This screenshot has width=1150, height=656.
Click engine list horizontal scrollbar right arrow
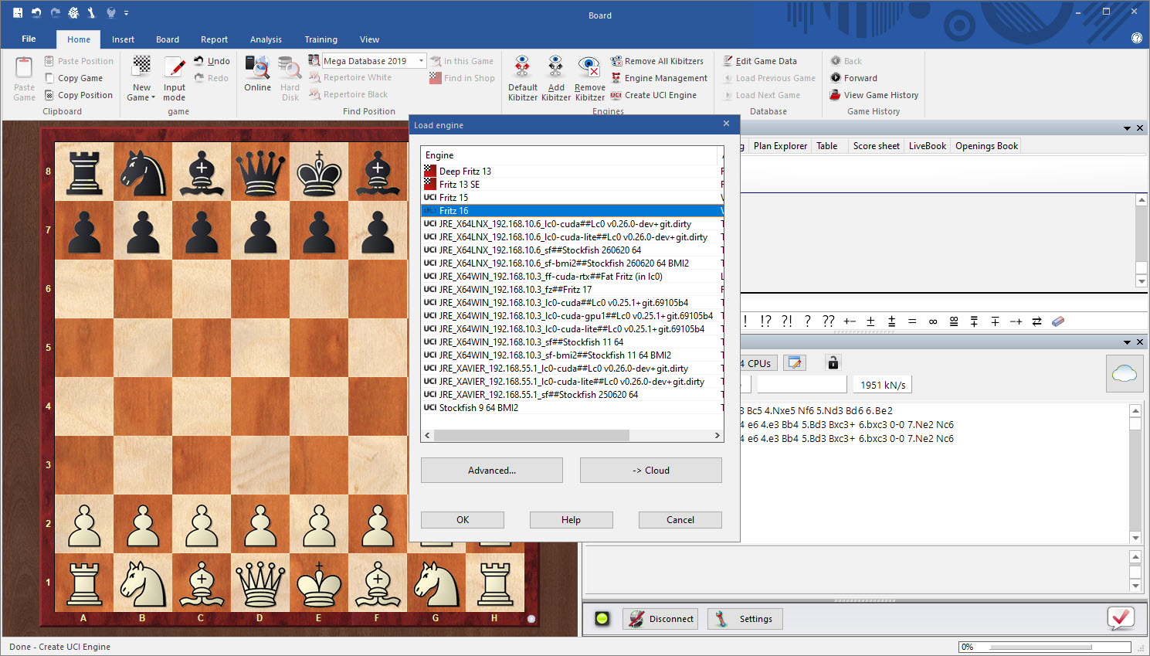click(717, 435)
